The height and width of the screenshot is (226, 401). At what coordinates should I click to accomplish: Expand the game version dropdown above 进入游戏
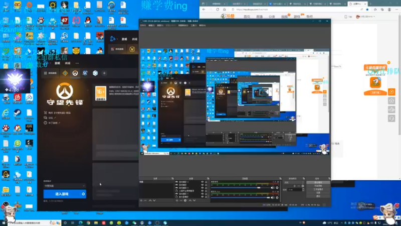point(65,186)
